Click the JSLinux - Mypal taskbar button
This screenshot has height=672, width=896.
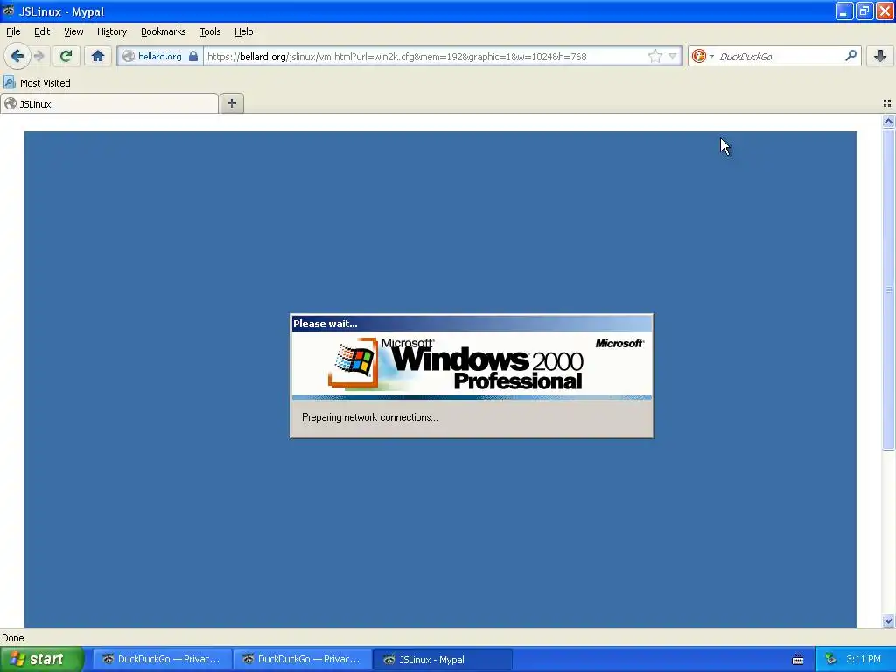click(x=443, y=659)
